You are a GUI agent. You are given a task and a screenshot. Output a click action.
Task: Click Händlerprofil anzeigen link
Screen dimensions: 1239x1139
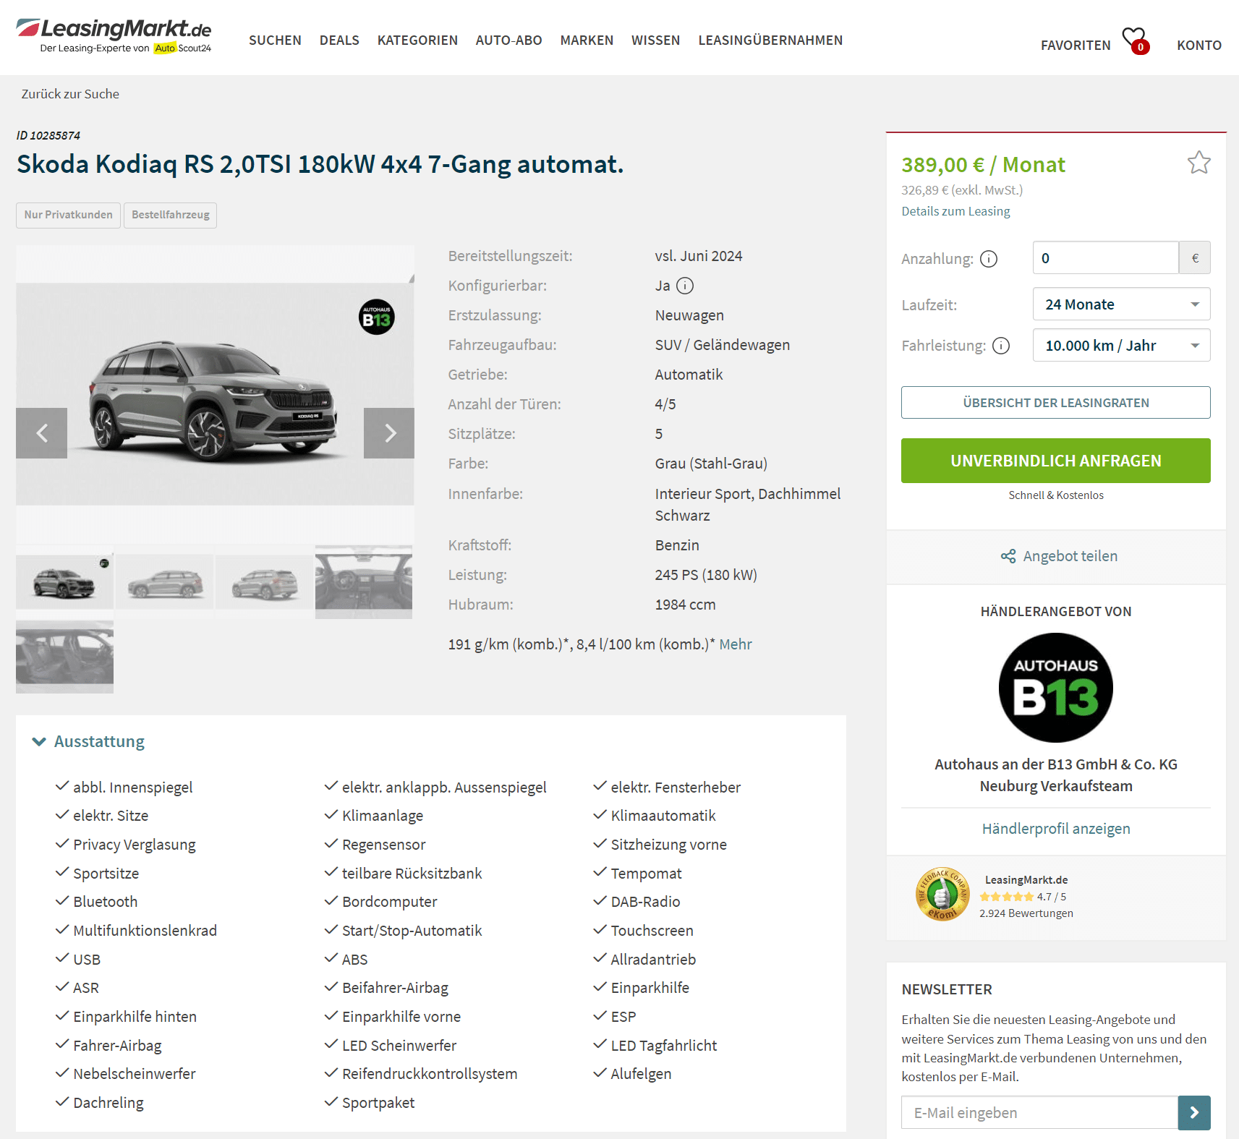[x=1055, y=829]
